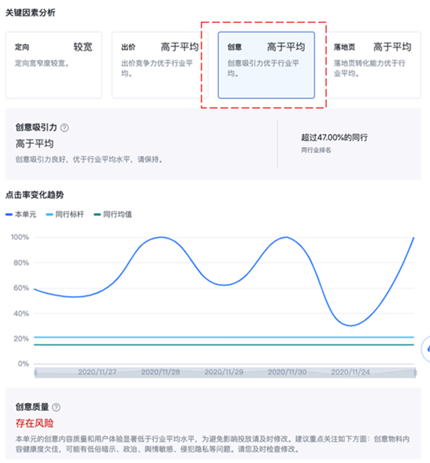The image size is (430, 463).
Task: Click left handle of chart zoom slider
Action: pyautogui.click(x=36, y=373)
